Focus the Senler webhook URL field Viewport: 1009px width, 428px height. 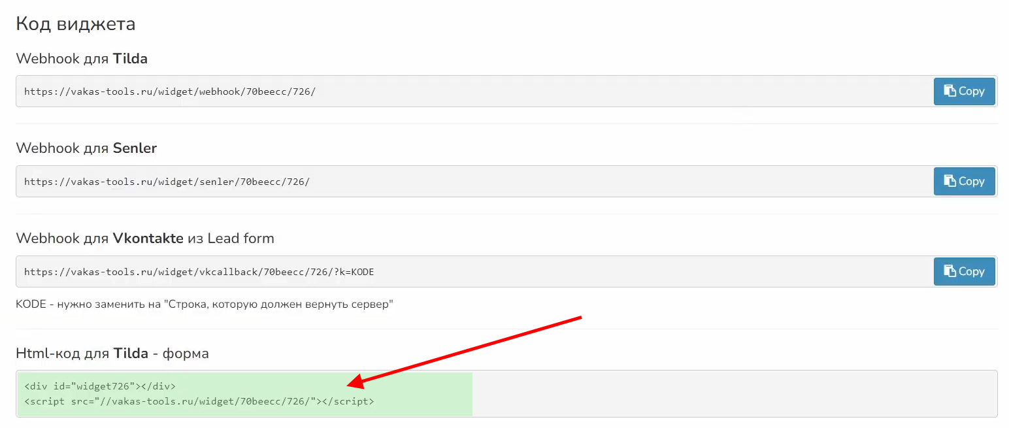(x=167, y=182)
